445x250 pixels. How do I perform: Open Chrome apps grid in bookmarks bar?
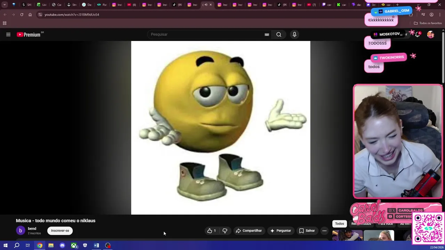5,23
